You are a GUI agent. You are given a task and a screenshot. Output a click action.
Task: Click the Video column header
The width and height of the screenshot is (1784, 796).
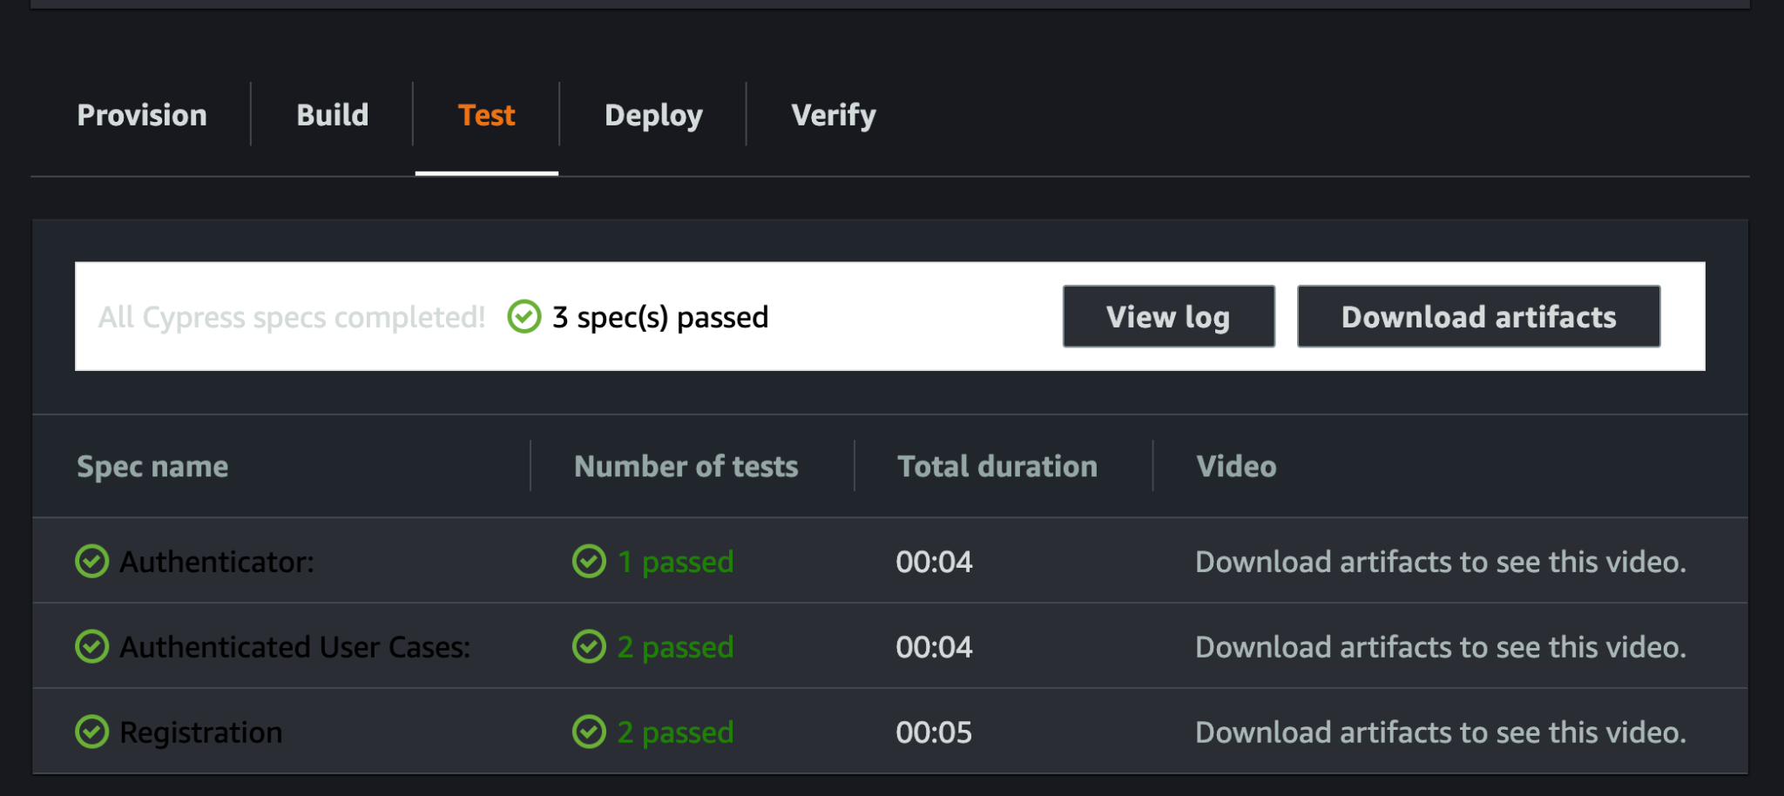click(x=1235, y=466)
